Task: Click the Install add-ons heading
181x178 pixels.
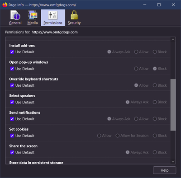Action: coord(22,46)
